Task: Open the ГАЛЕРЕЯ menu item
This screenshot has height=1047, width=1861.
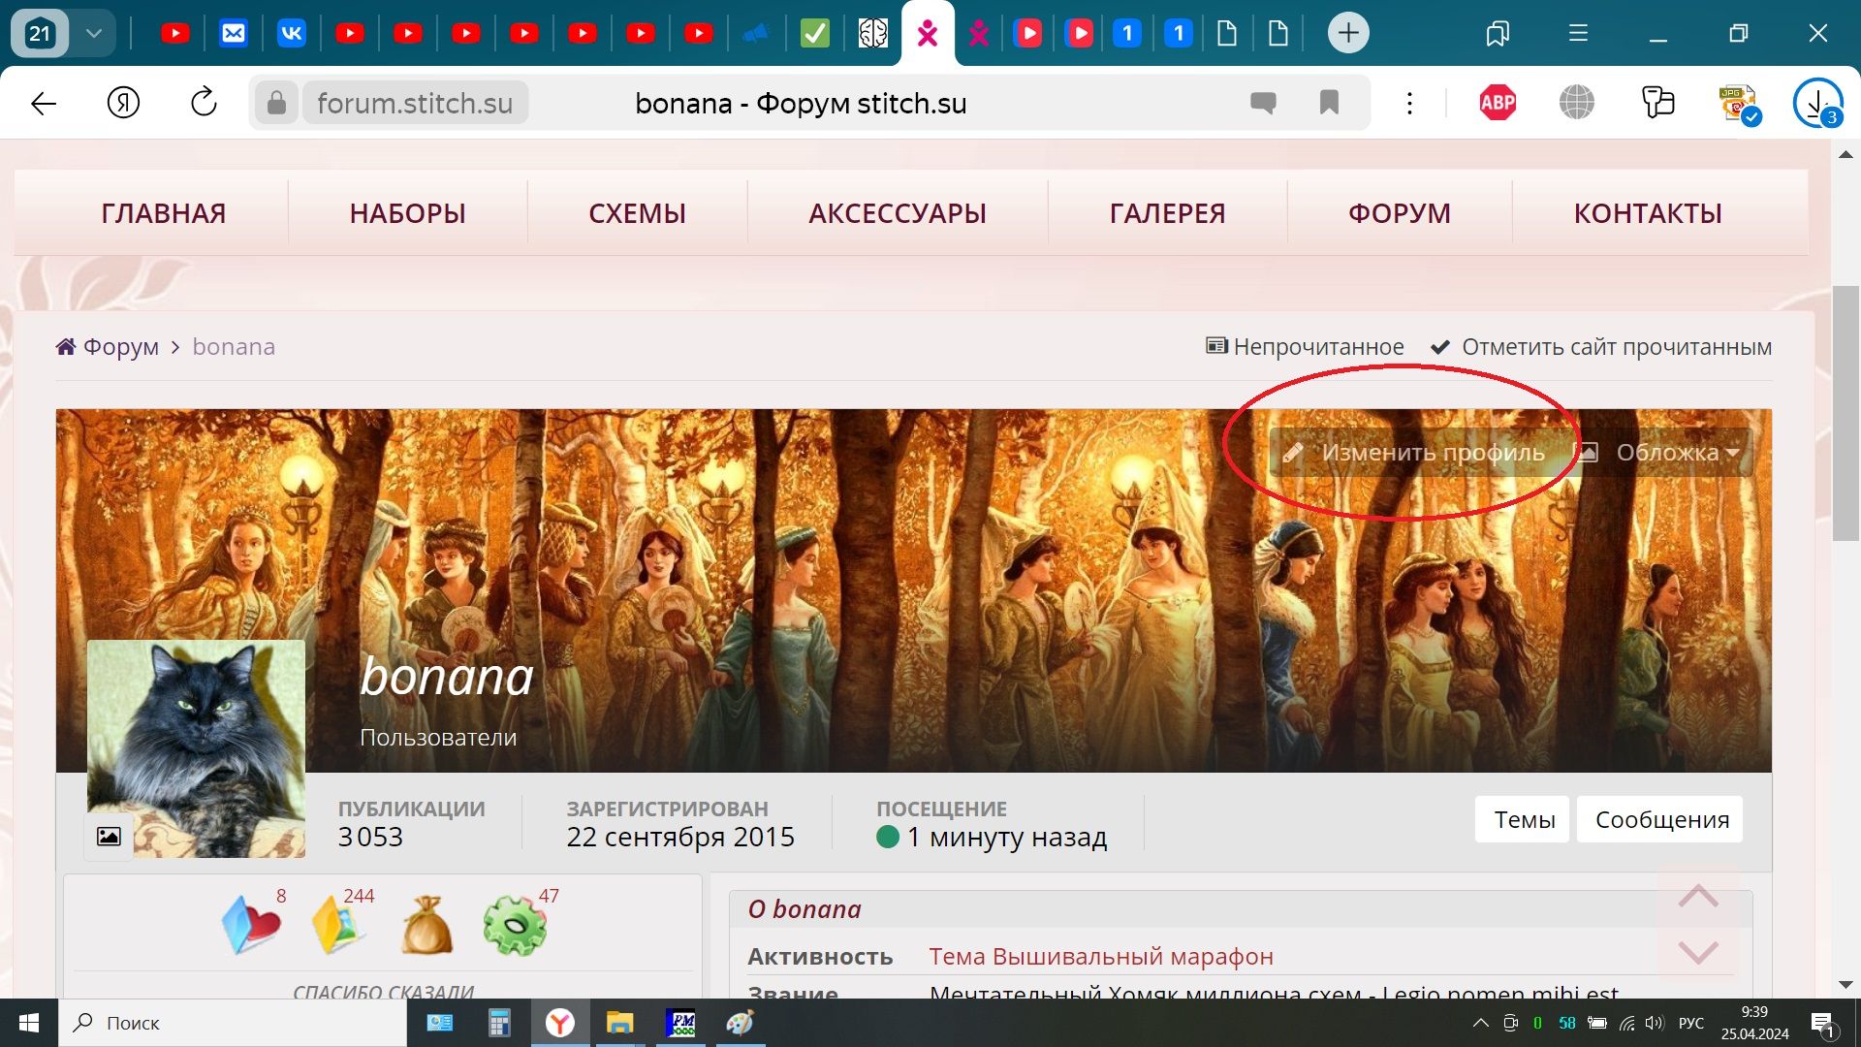Action: coord(1168,213)
